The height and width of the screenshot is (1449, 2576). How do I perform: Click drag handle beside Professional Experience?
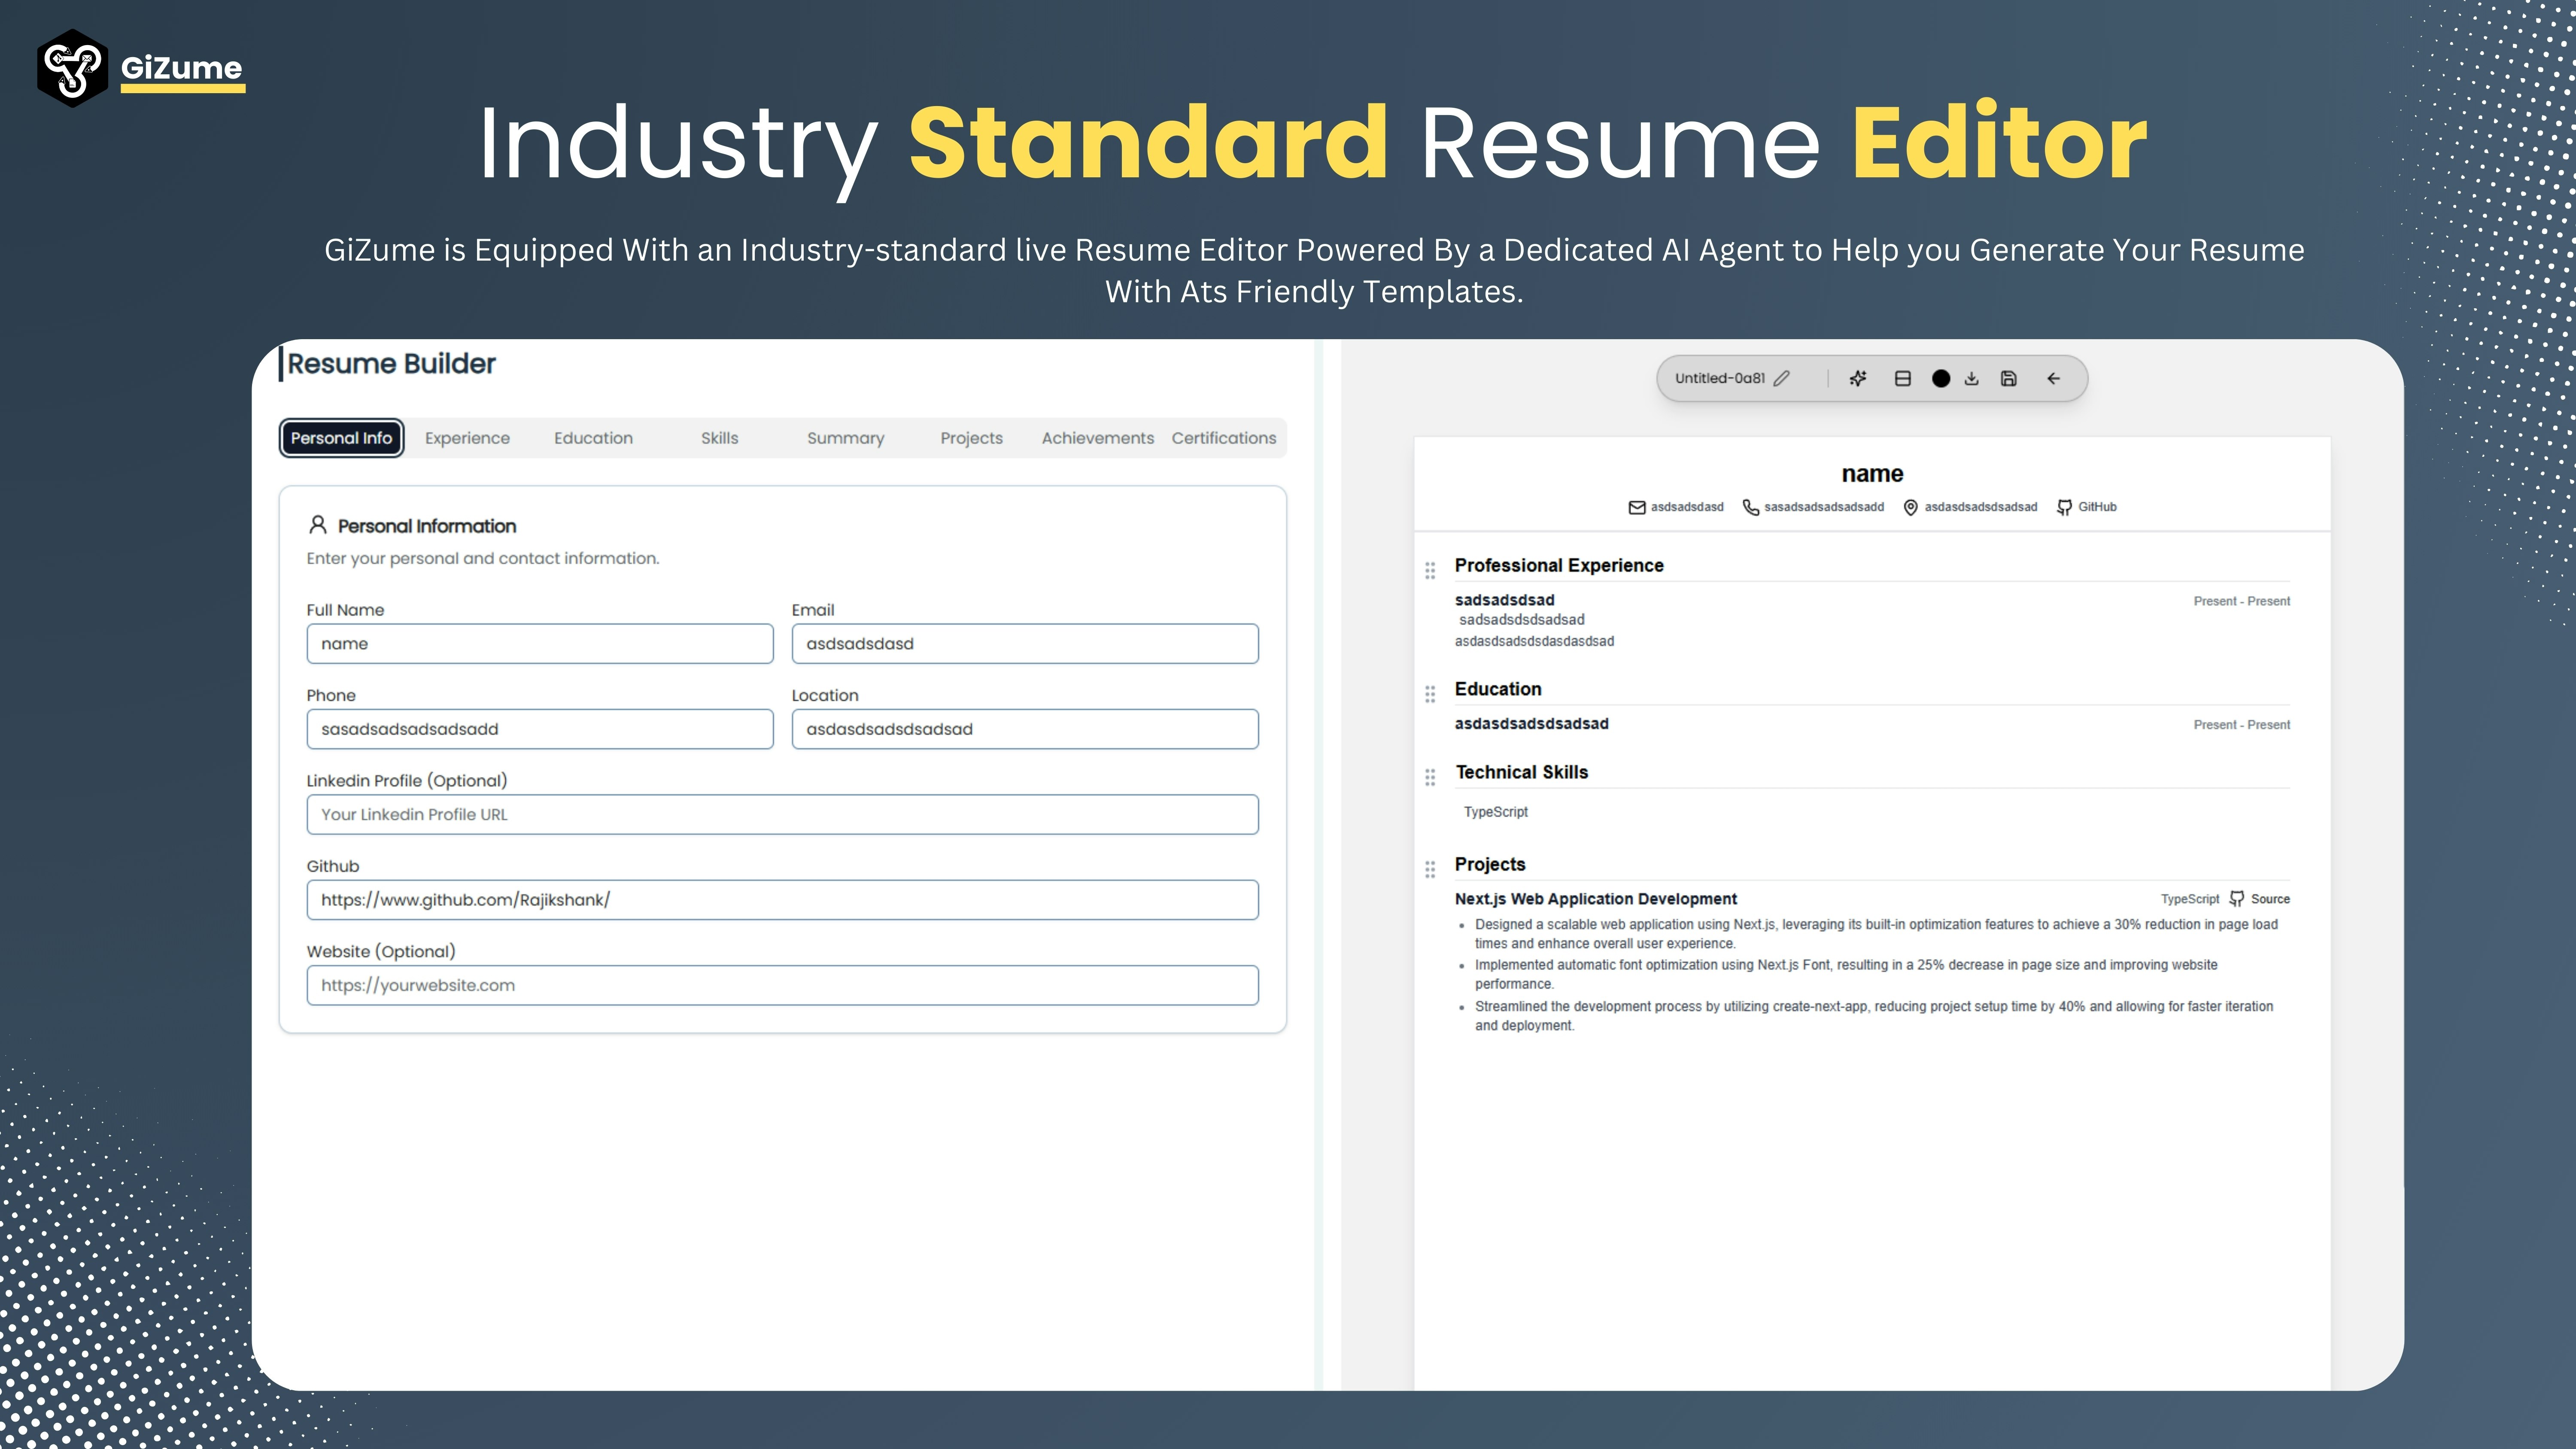[x=1430, y=570]
